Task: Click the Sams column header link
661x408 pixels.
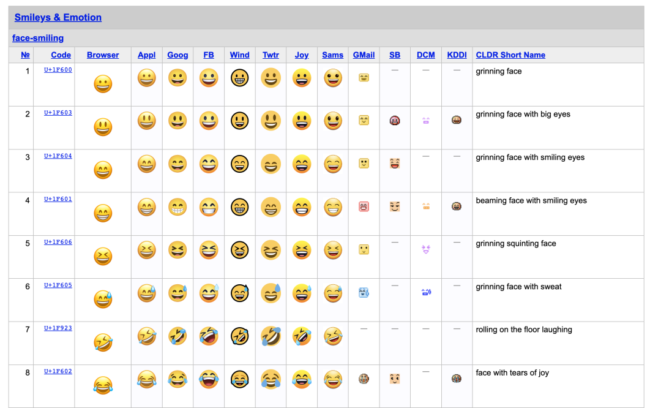Action: coord(332,55)
